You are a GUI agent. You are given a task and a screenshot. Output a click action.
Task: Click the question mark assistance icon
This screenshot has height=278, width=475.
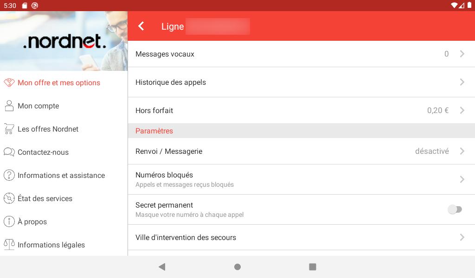9,176
